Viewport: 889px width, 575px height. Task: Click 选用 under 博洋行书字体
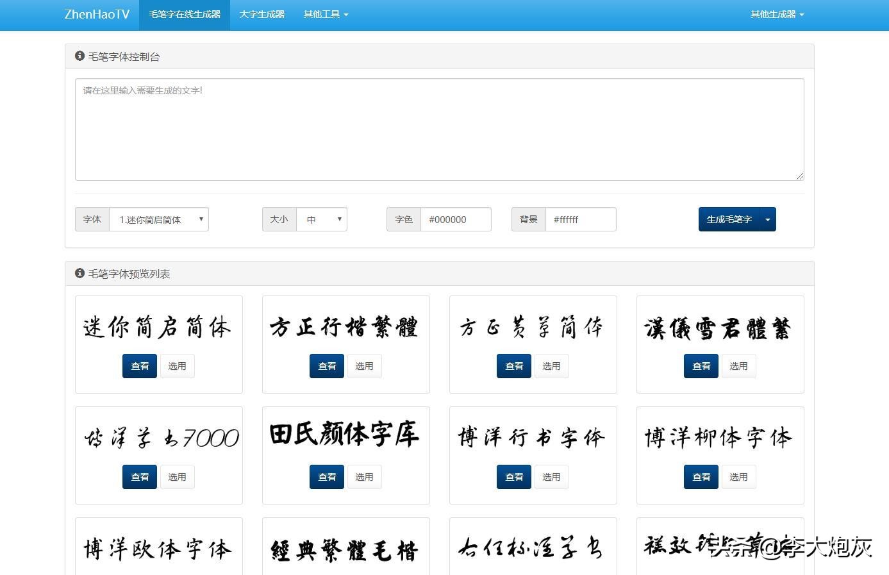[x=551, y=477]
